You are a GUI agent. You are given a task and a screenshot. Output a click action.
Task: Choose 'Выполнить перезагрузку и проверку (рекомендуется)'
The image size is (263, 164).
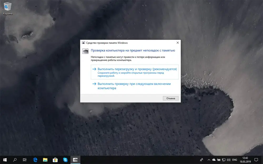click(x=135, y=72)
